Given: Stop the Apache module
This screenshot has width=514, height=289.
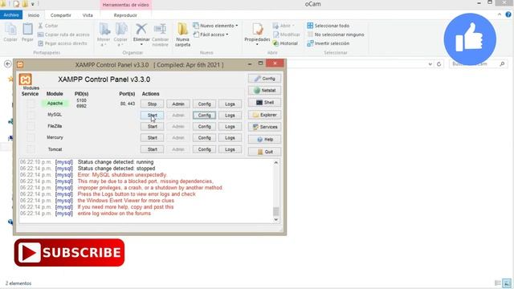Looking at the screenshot, I should (x=152, y=104).
